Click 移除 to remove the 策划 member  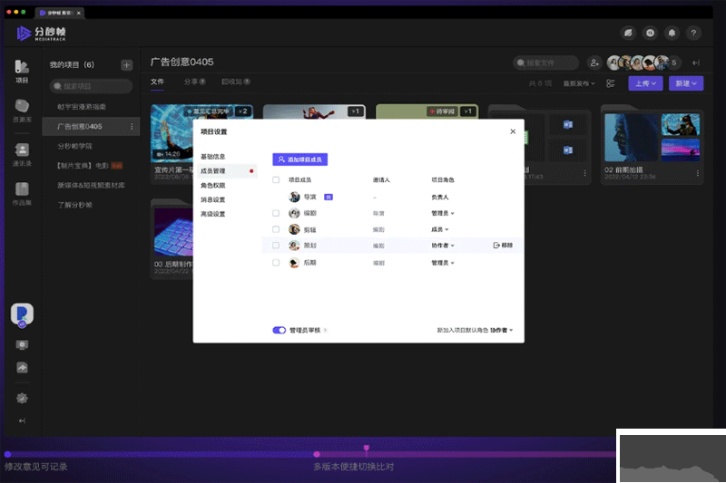[x=503, y=246]
